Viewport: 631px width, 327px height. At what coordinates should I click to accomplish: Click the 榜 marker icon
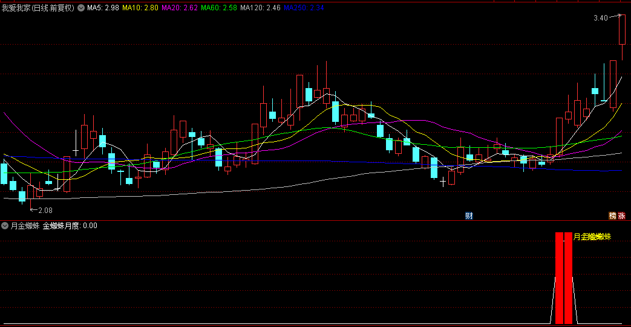612,216
